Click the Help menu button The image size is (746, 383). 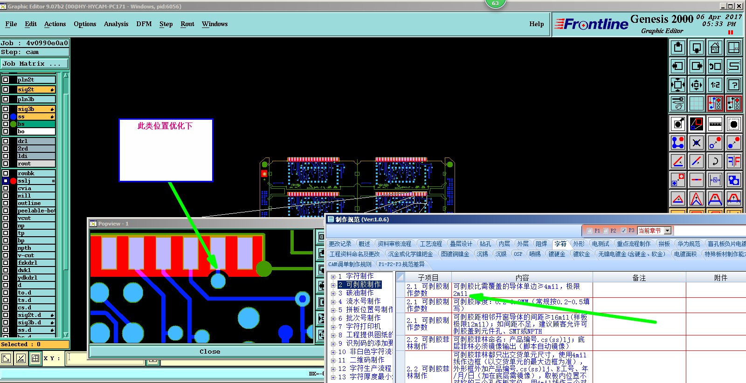tap(537, 24)
